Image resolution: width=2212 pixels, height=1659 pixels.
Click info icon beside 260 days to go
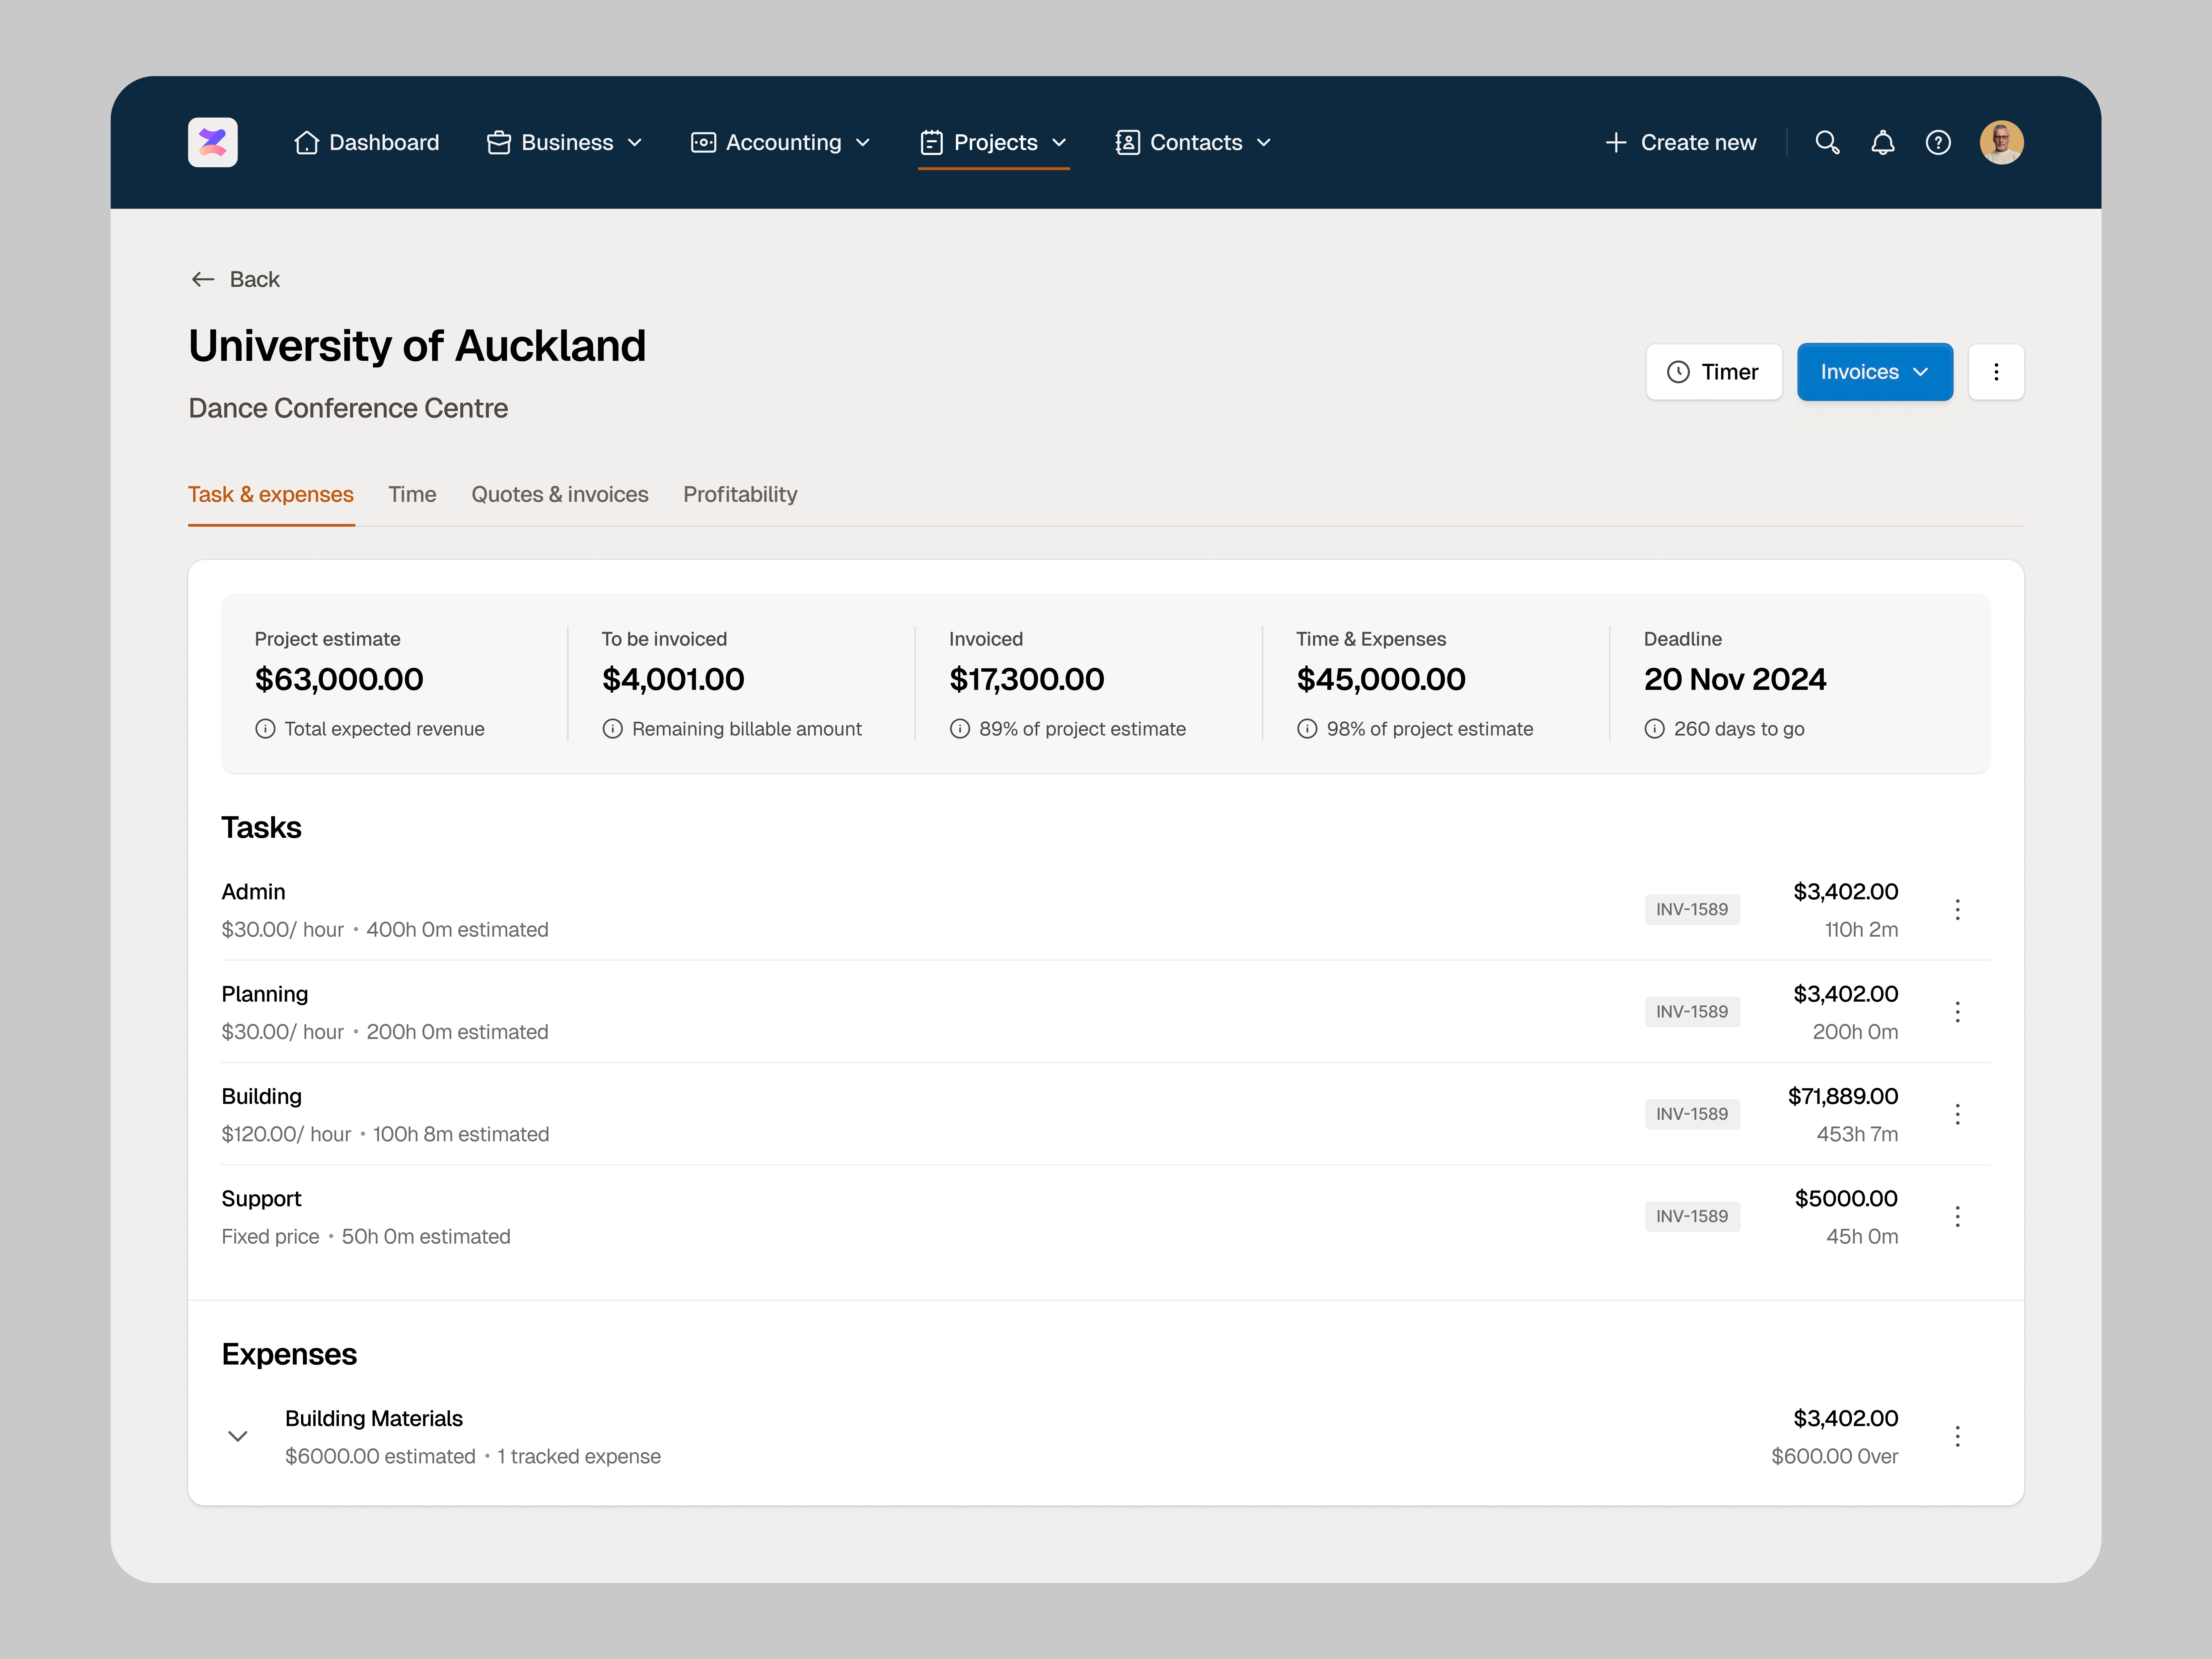1655,729
